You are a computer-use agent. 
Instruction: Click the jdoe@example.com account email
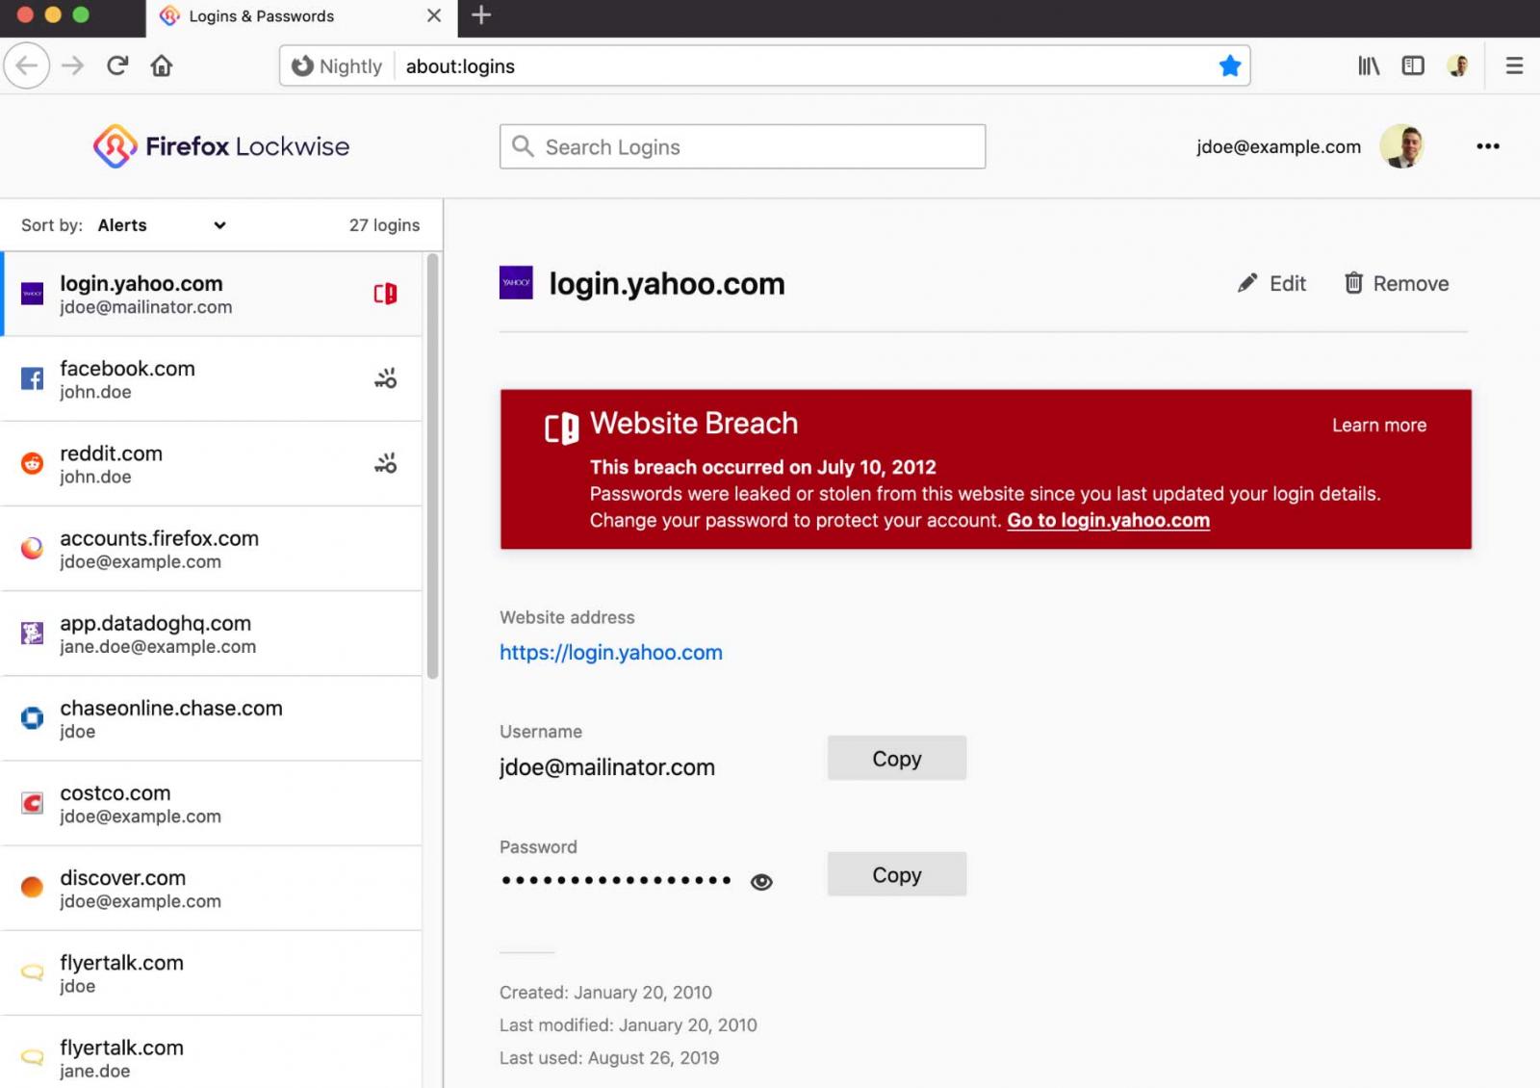click(x=1278, y=146)
